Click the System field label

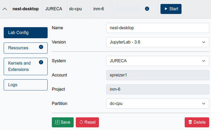[59, 61]
